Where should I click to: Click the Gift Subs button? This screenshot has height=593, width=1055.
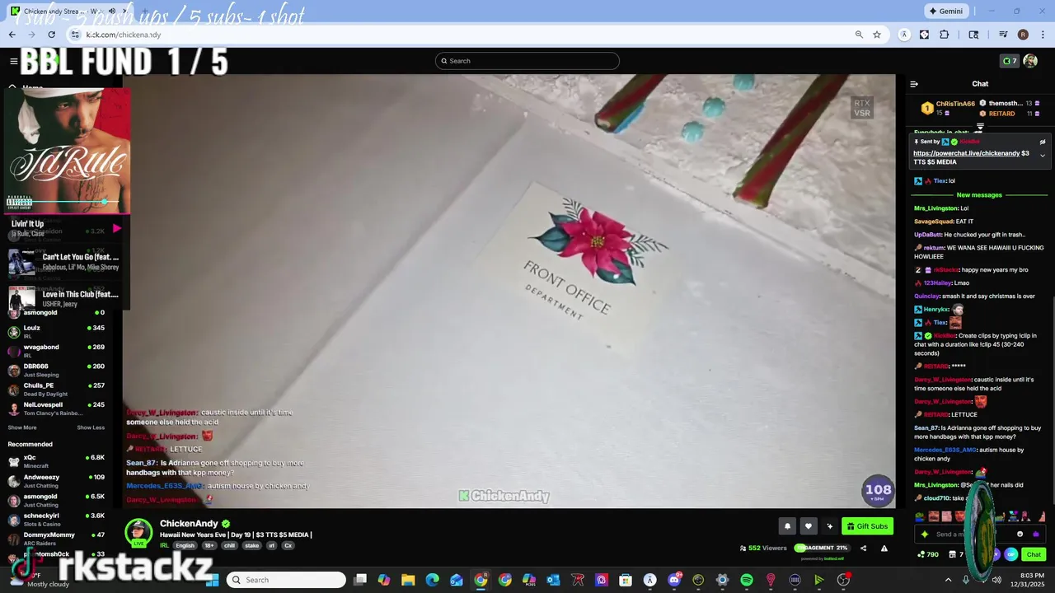click(x=867, y=526)
